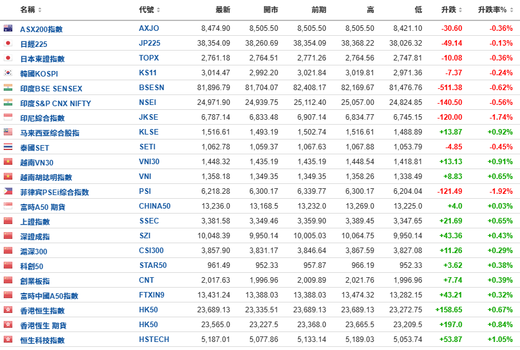Click the Vietnam flag icon beside 越南胡誌明指數

pyautogui.click(x=8, y=177)
